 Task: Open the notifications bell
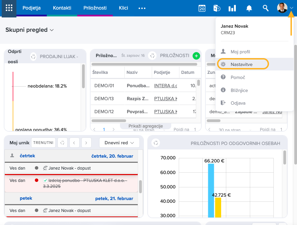pyautogui.click(x=249, y=8)
